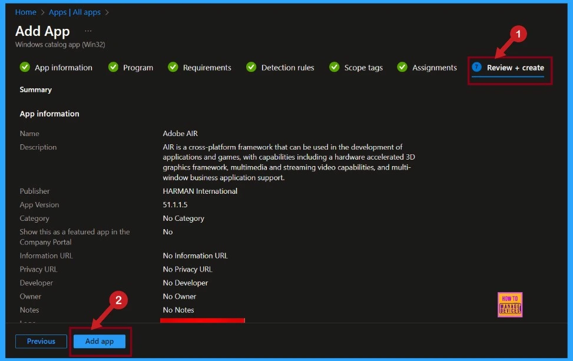Select the Review + create tab
The width and height of the screenshot is (573, 361).
tap(515, 68)
